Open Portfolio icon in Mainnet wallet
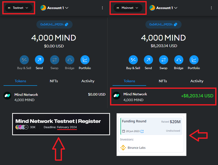The width and height of the screenshot is (218, 165). click(194, 60)
